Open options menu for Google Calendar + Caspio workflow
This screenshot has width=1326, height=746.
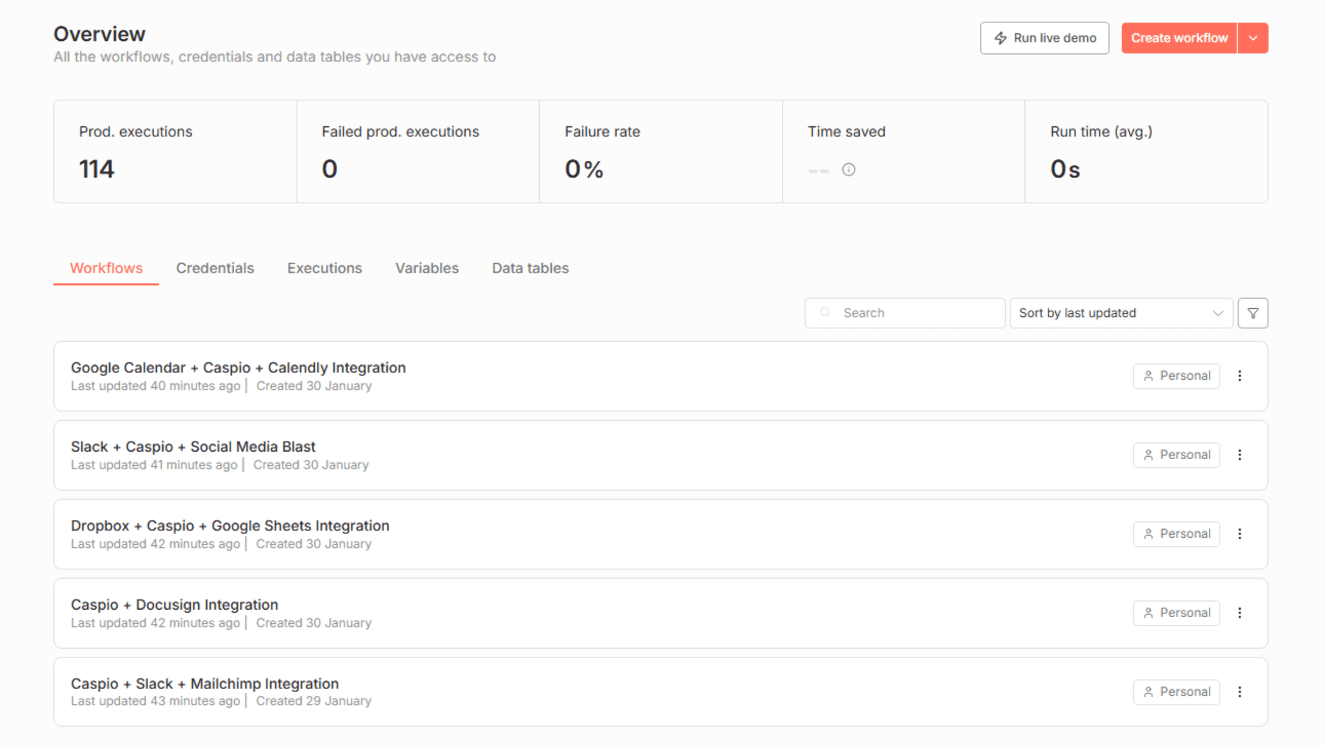pyautogui.click(x=1240, y=375)
